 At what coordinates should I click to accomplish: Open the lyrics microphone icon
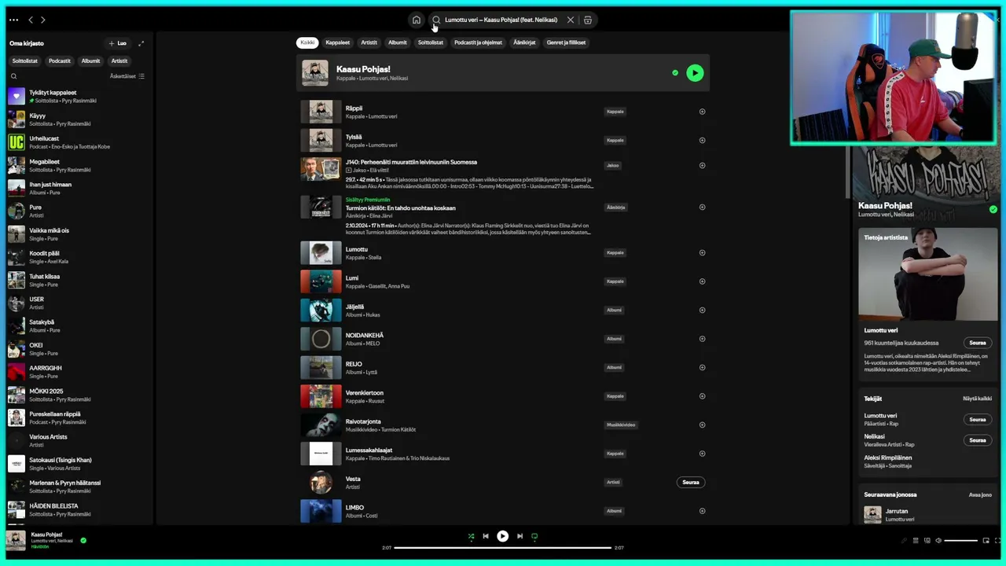point(904,541)
